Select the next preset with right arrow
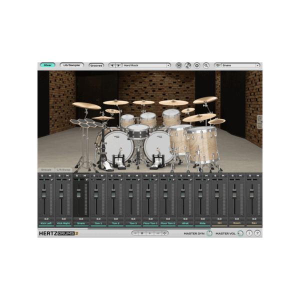300x300 pixels. pos(118,65)
